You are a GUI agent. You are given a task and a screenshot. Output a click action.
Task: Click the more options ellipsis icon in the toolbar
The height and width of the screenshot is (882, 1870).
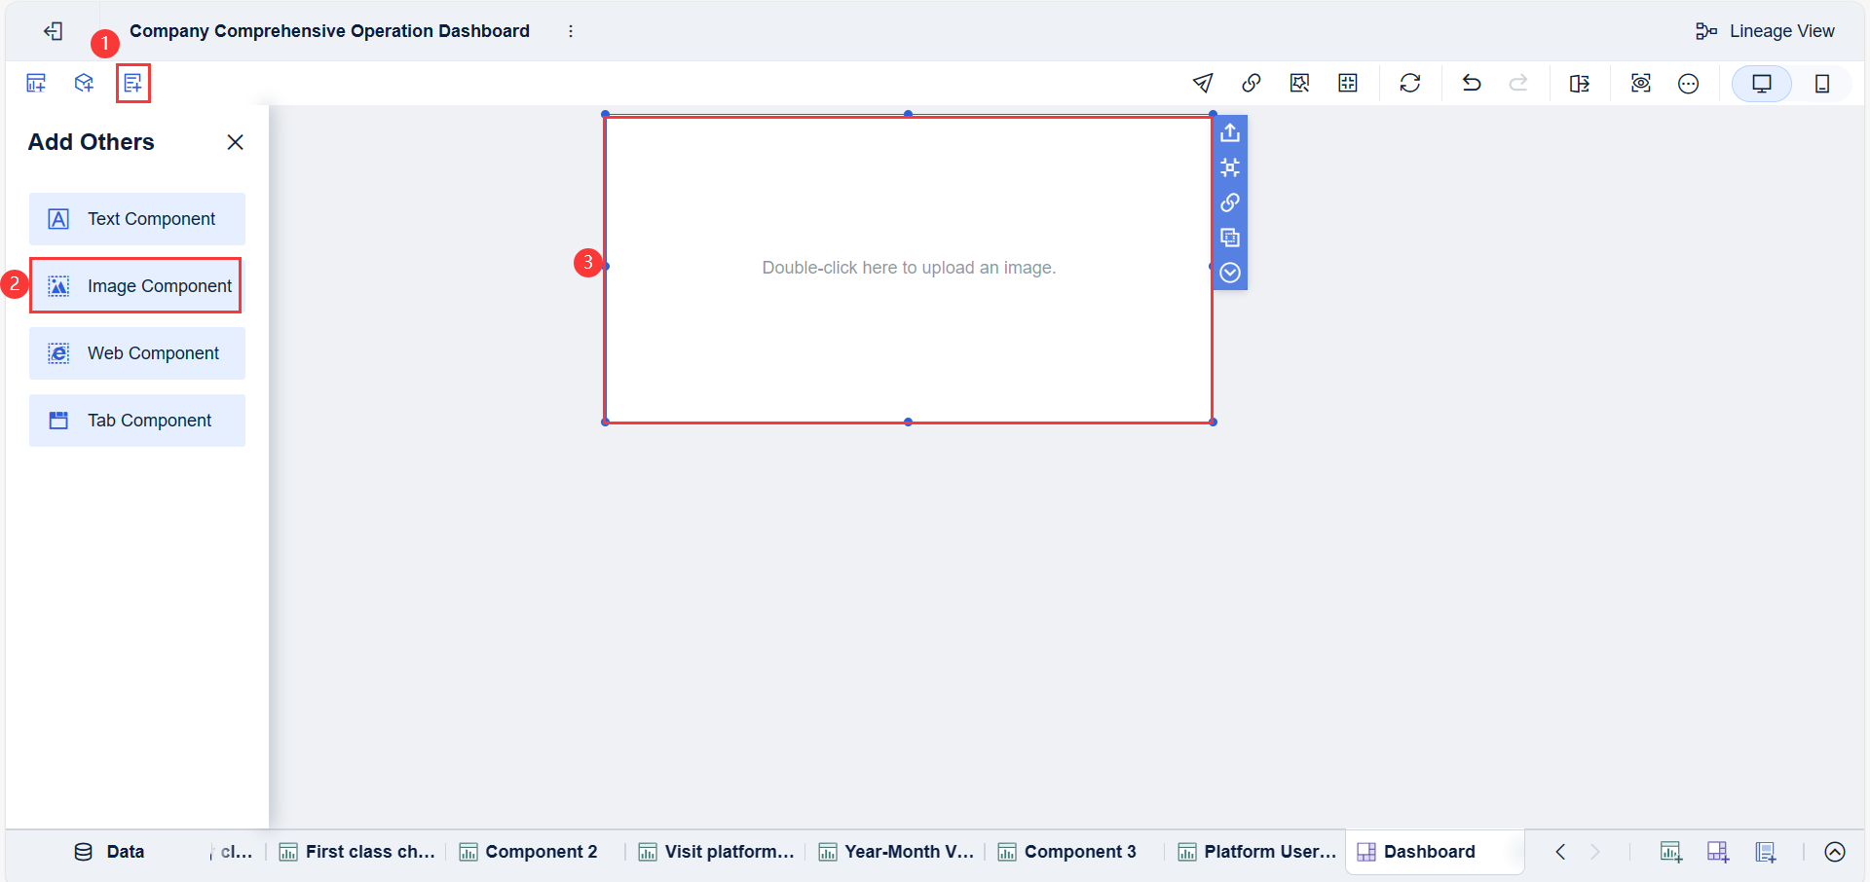pyautogui.click(x=1688, y=84)
